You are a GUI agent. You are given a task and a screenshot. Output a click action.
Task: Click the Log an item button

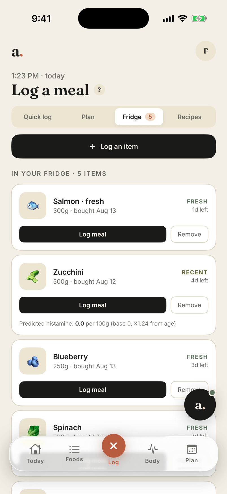[x=114, y=146]
